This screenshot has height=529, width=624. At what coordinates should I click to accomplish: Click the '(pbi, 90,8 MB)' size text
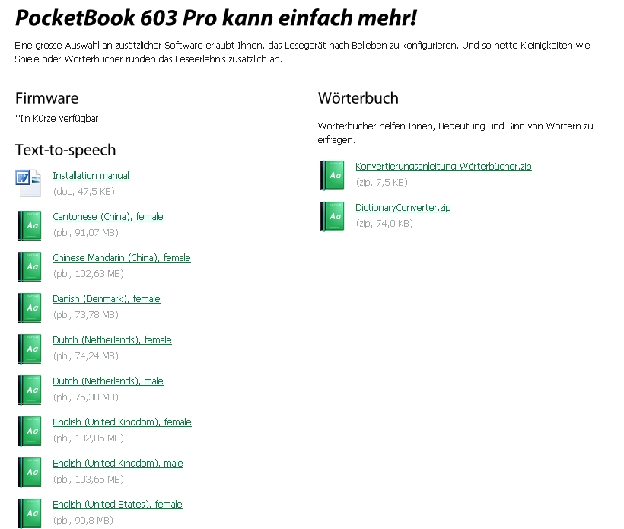pos(83,520)
